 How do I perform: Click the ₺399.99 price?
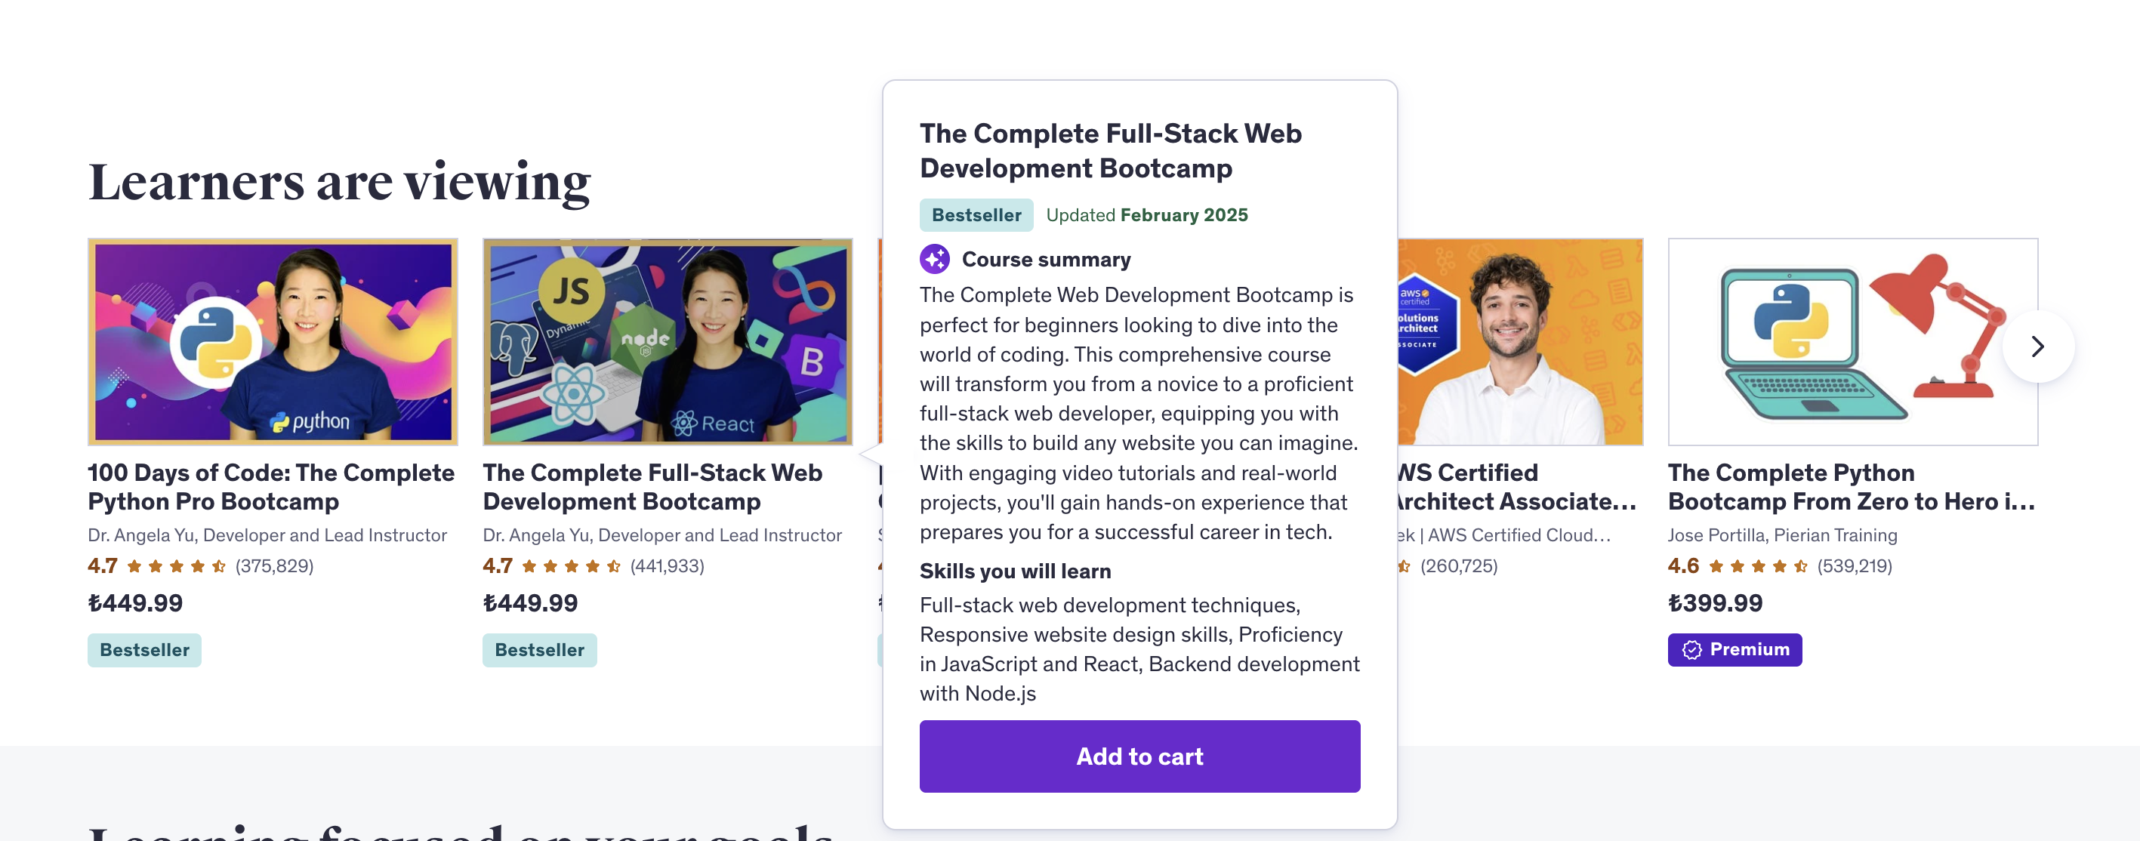(1715, 602)
